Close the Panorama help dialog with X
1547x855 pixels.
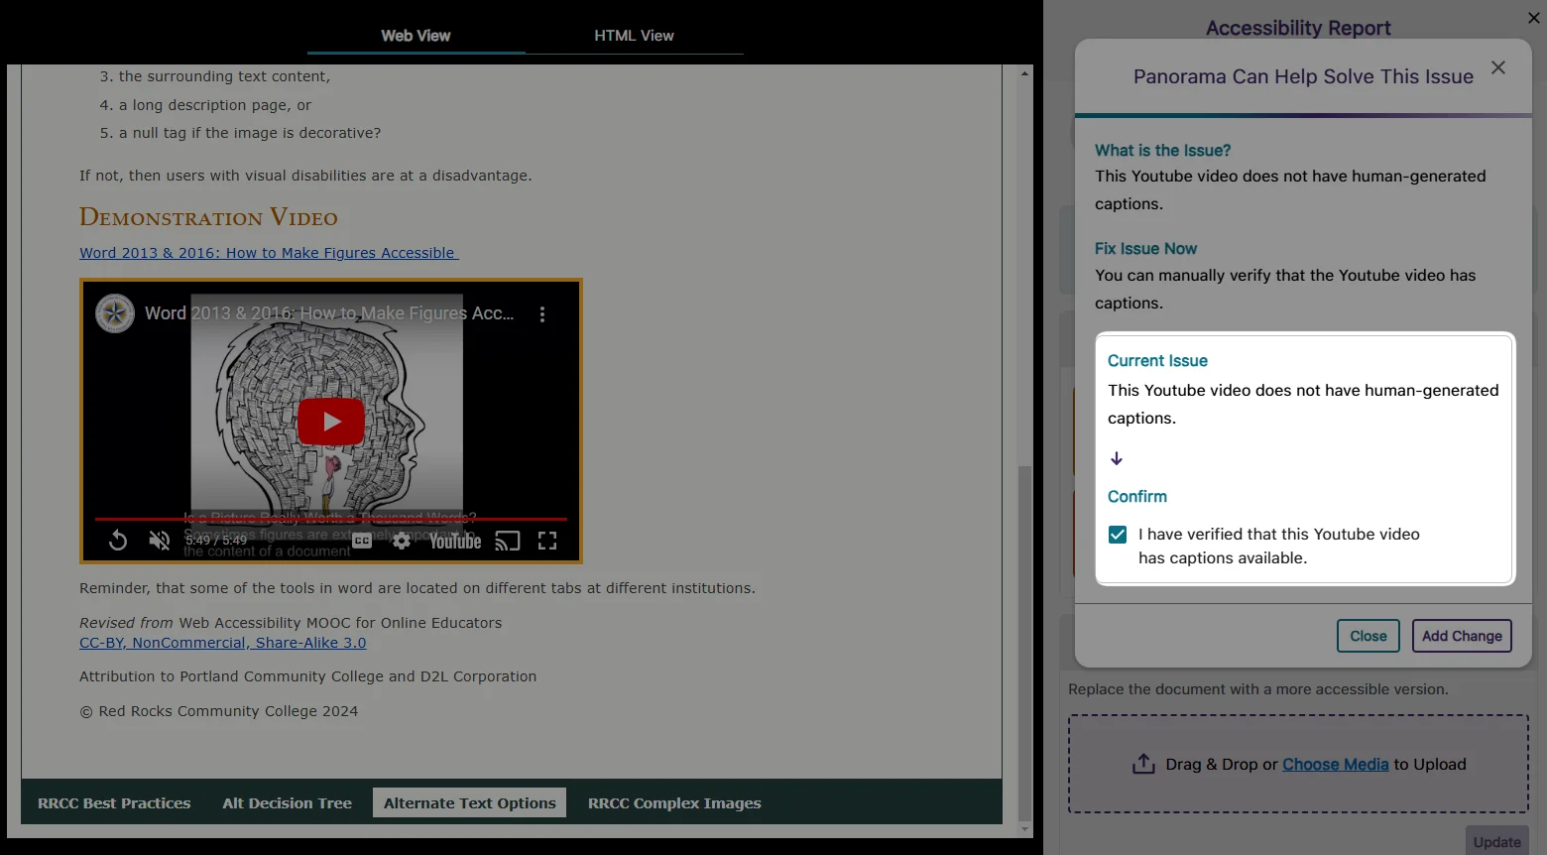(x=1497, y=67)
